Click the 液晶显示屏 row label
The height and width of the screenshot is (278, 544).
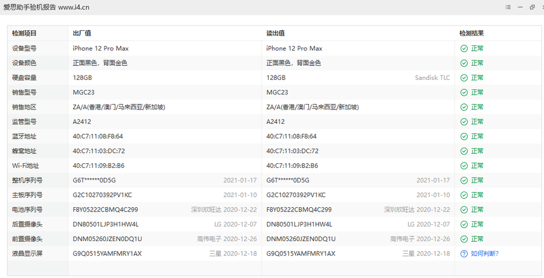click(27, 254)
